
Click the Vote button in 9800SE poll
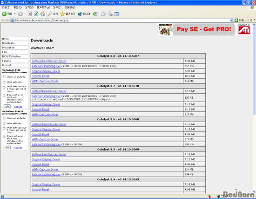pyautogui.click(x=7, y=147)
